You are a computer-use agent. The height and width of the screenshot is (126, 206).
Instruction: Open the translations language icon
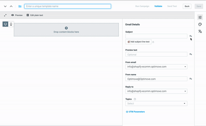200,31
